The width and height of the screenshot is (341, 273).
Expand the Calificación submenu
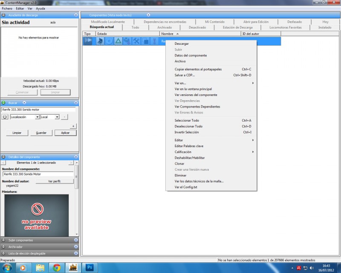click(211, 152)
